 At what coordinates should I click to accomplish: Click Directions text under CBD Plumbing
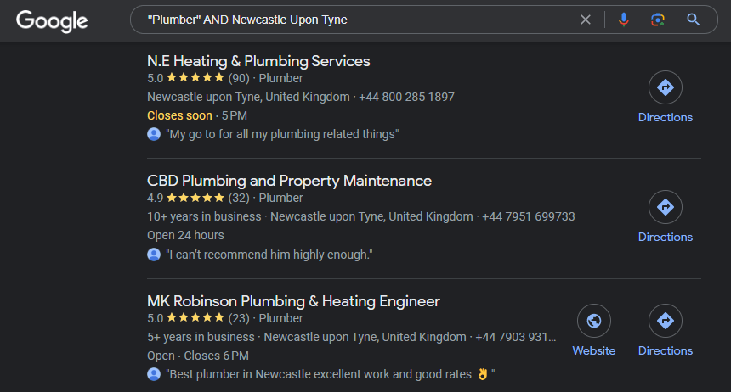coord(666,237)
